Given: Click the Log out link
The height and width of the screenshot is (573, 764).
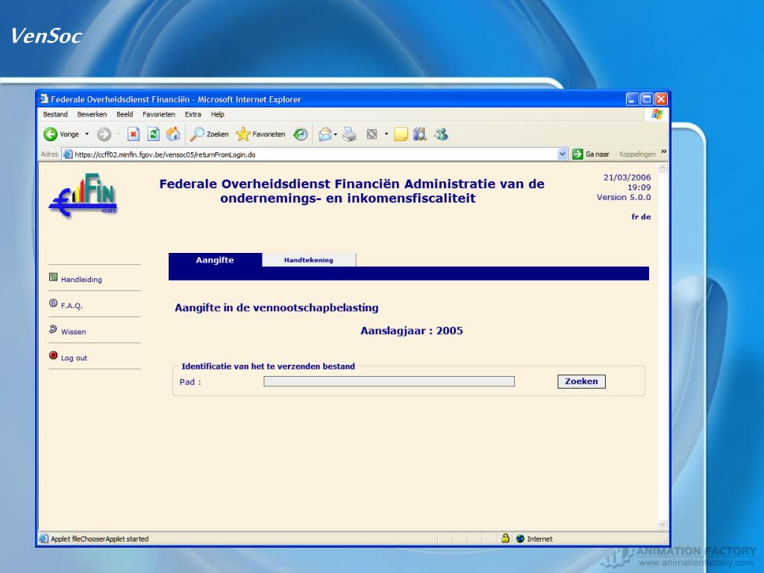Looking at the screenshot, I should [x=74, y=358].
